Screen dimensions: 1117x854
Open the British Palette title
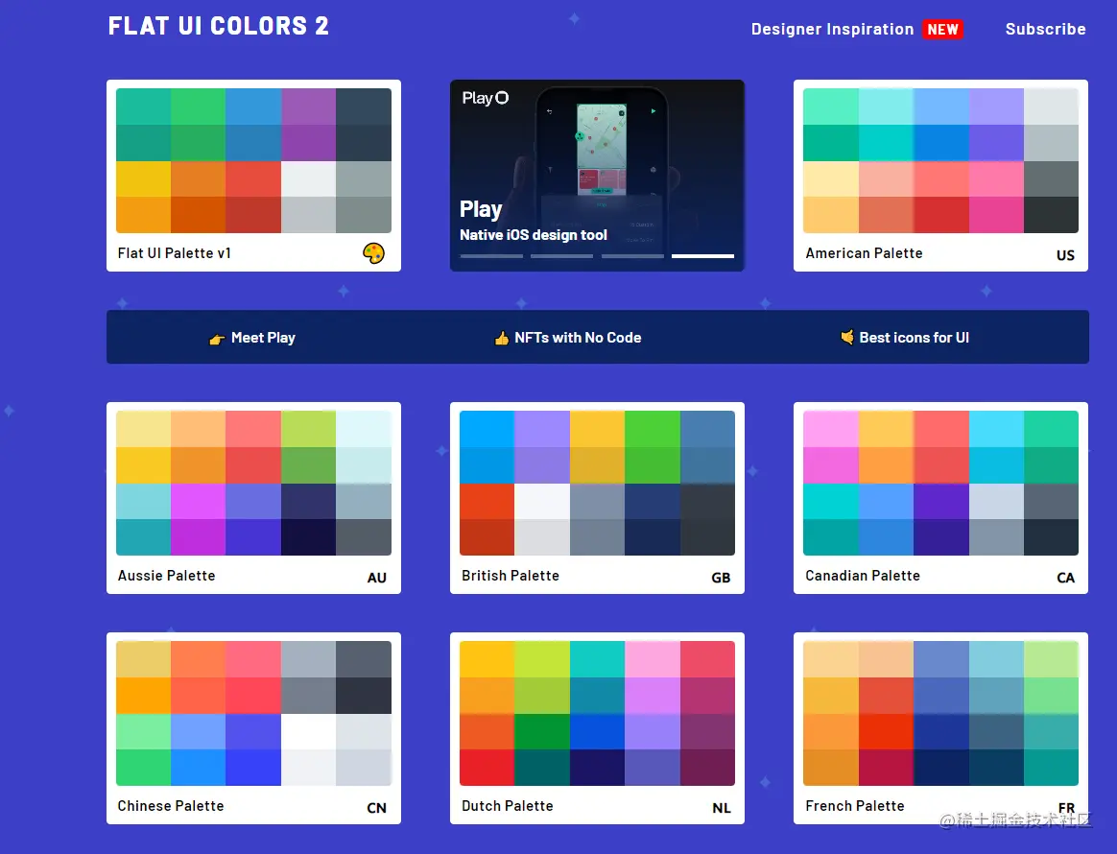(x=511, y=576)
